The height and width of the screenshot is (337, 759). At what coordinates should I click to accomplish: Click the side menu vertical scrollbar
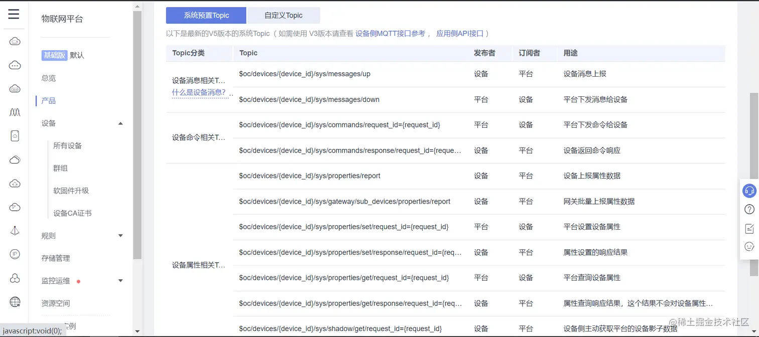(x=138, y=134)
